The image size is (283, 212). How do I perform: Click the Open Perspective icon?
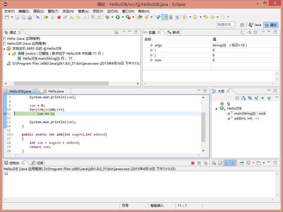pos(242,25)
